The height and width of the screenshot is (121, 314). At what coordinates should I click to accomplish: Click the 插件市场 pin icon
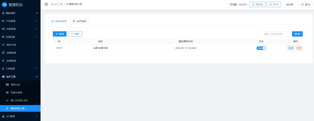point(3,45)
